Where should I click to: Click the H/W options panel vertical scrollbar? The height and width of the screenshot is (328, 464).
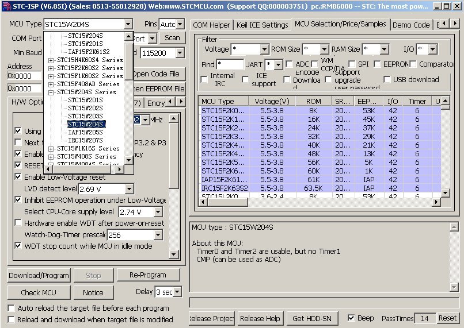[x=174, y=186]
